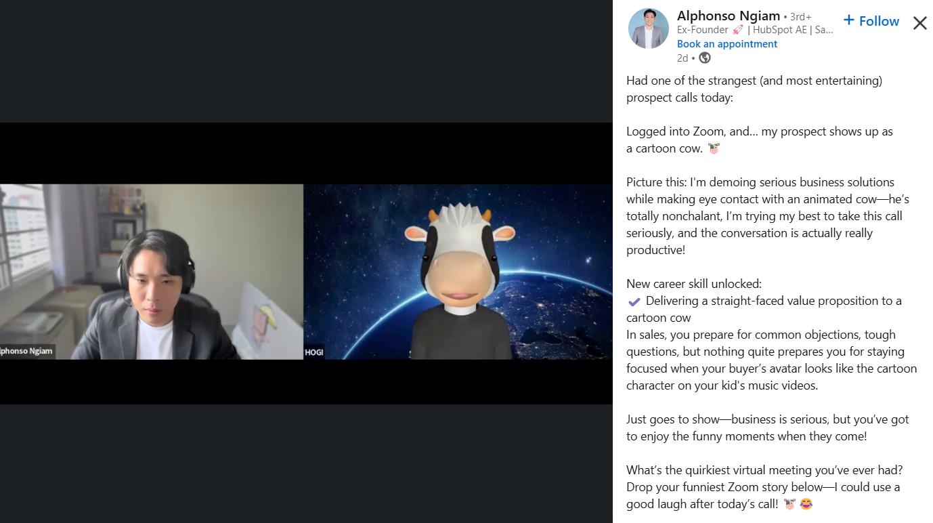933x523 pixels.
Task: Click the HOGI participant name label
Action: 314,352
